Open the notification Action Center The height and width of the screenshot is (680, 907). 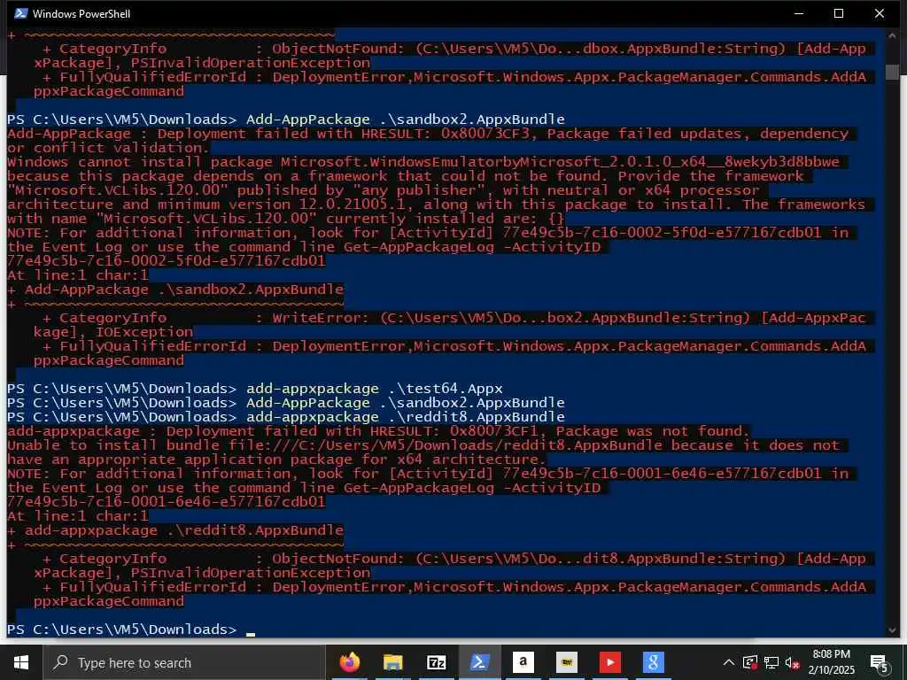[879, 663]
